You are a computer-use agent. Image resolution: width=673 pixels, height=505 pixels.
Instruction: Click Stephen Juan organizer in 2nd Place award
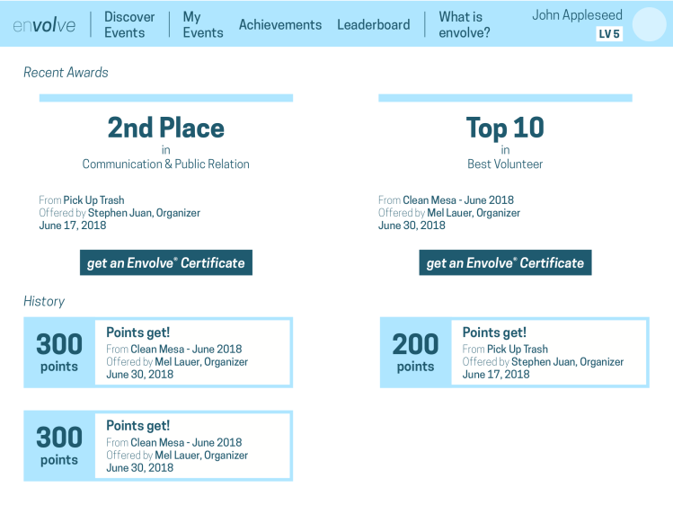(144, 213)
